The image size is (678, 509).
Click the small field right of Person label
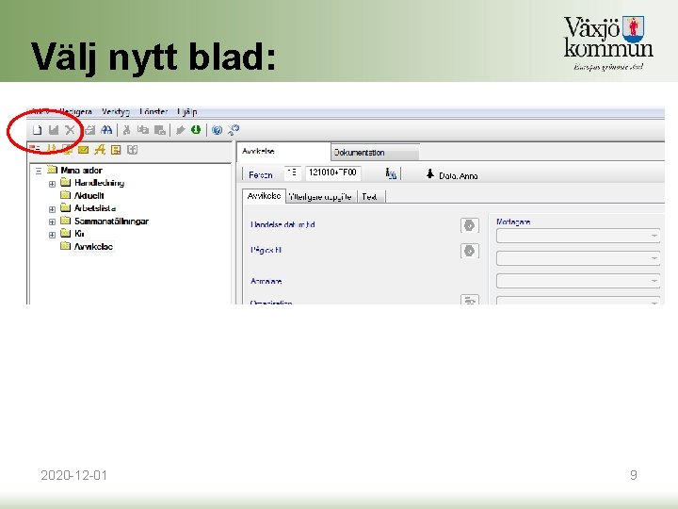[x=292, y=172]
